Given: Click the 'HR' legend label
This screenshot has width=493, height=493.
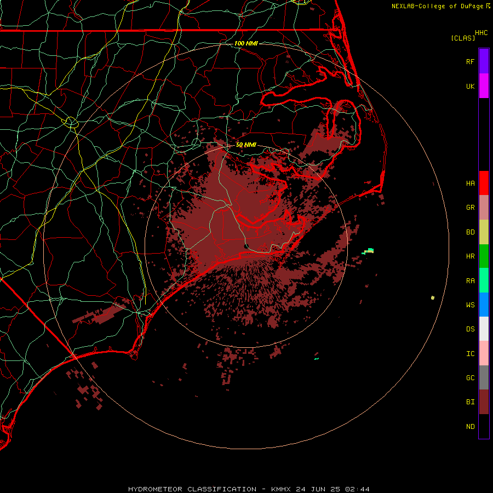Looking at the screenshot, I should (x=470, y=256).
